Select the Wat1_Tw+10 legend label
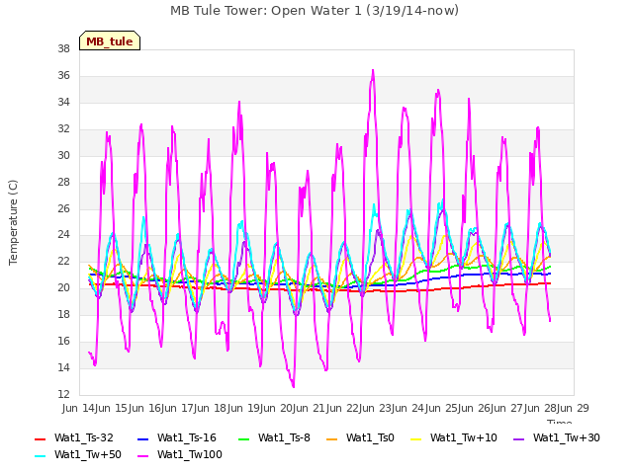Image resolution: width=633 pixels, height=474 pixels. pos(464,437)
